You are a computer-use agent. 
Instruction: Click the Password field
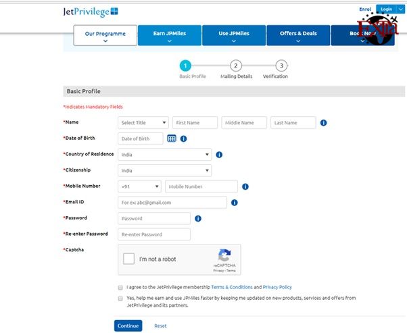[x=154, y=218]
